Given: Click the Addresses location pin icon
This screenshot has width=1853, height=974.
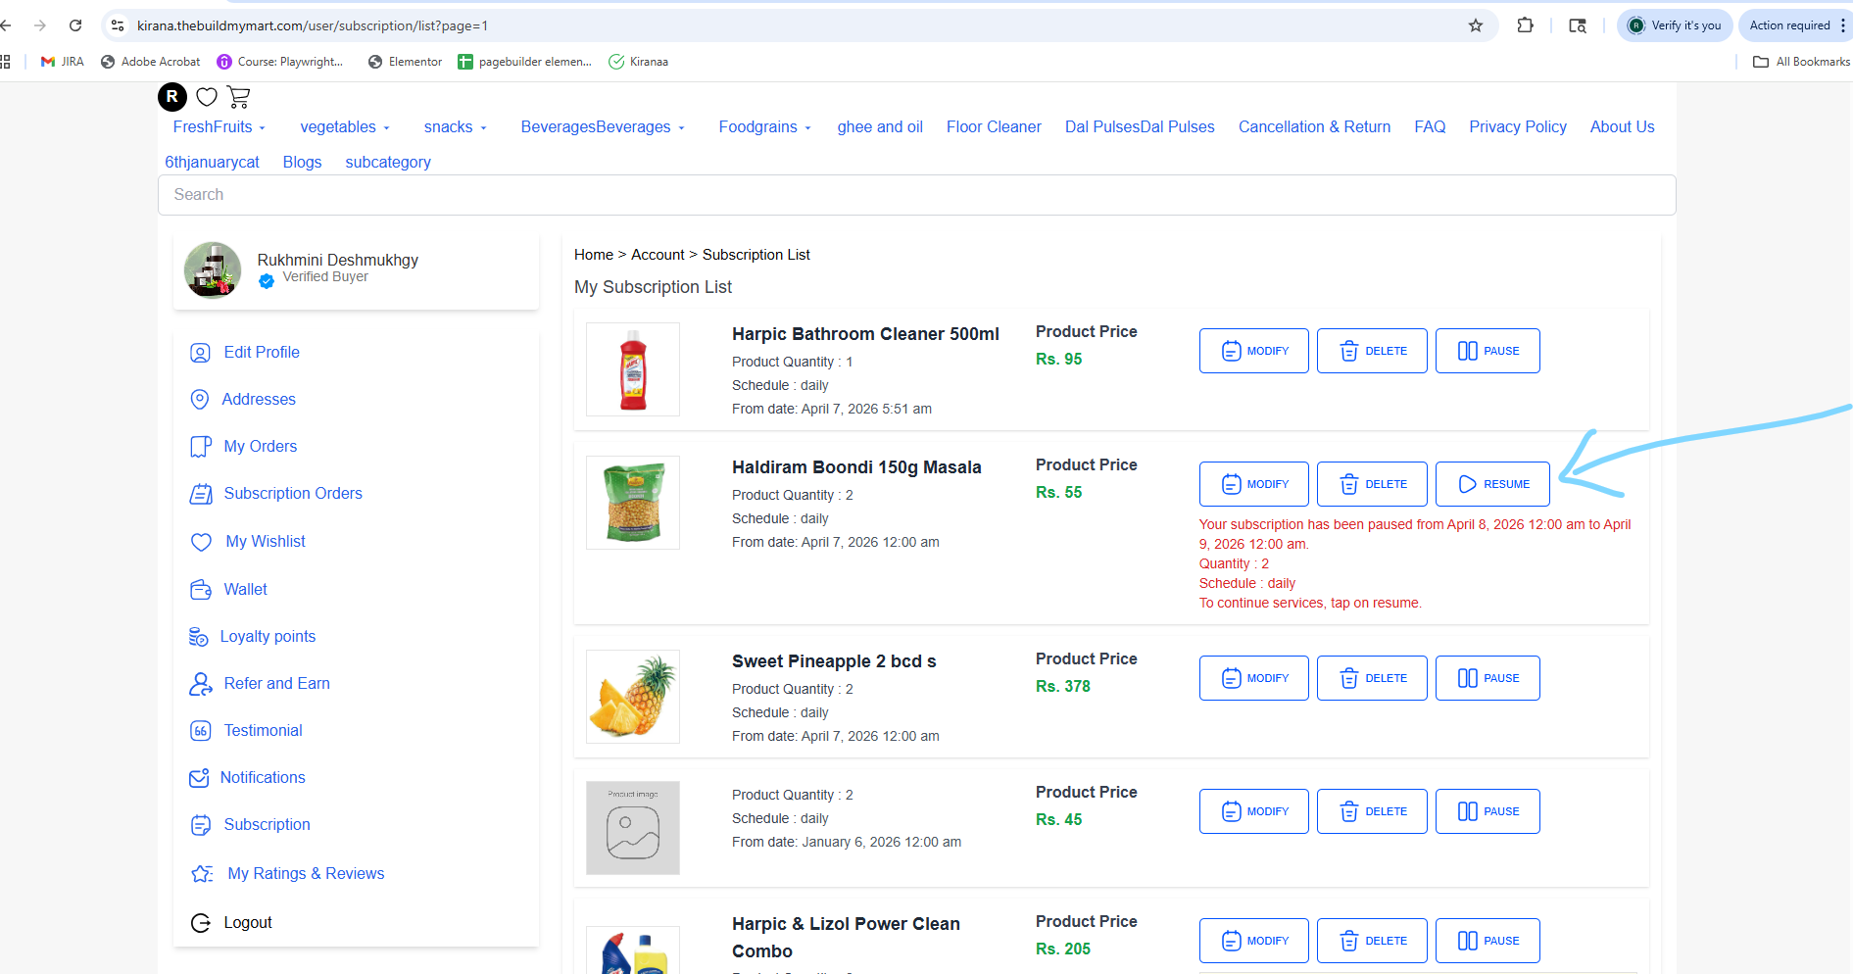Looking at the screenshot, I should (x=200, y=400).
